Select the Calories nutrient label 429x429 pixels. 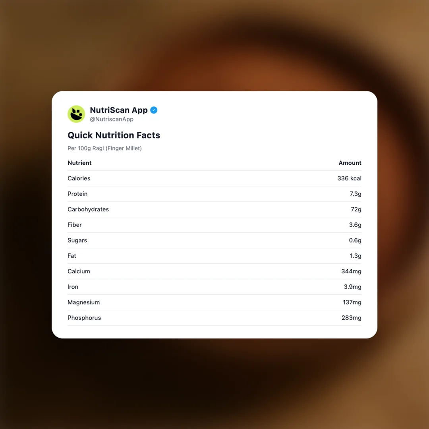[79, 178]
